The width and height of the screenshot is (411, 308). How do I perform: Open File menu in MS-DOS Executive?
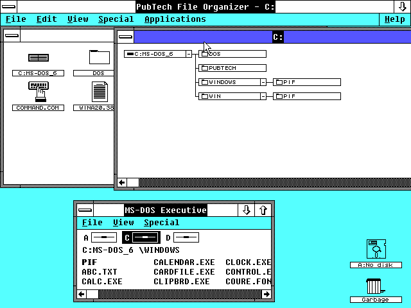click(x=92, y=223)
